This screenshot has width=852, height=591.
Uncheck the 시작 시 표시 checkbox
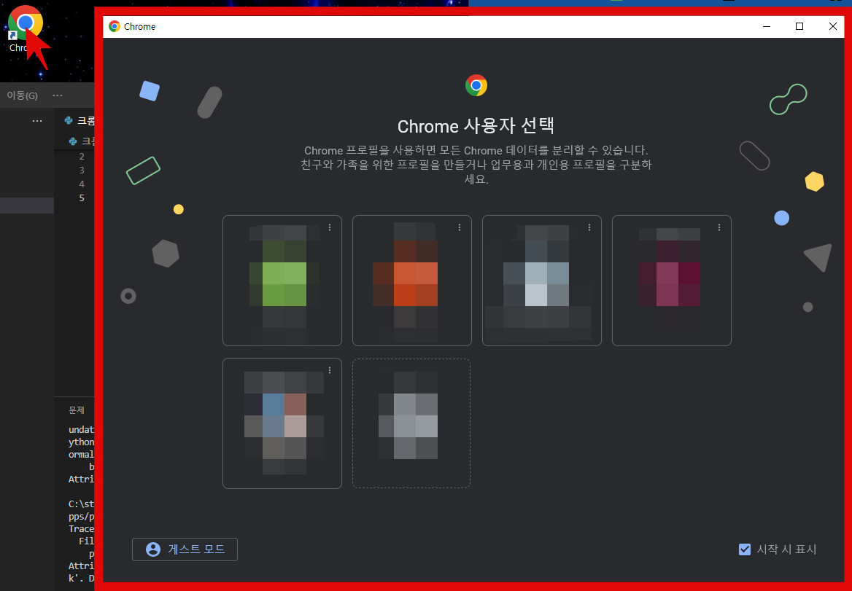pos(745,549)
